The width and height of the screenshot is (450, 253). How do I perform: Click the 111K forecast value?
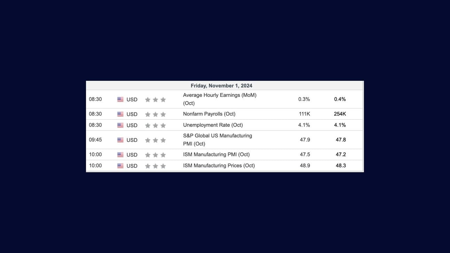click(x=304, y=114)
